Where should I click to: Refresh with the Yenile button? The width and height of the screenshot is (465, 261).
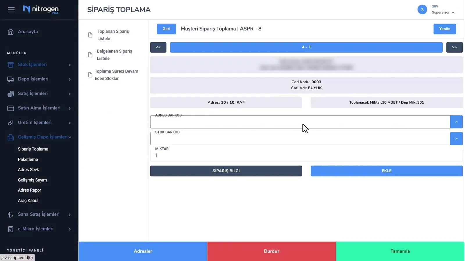(444, 29)
